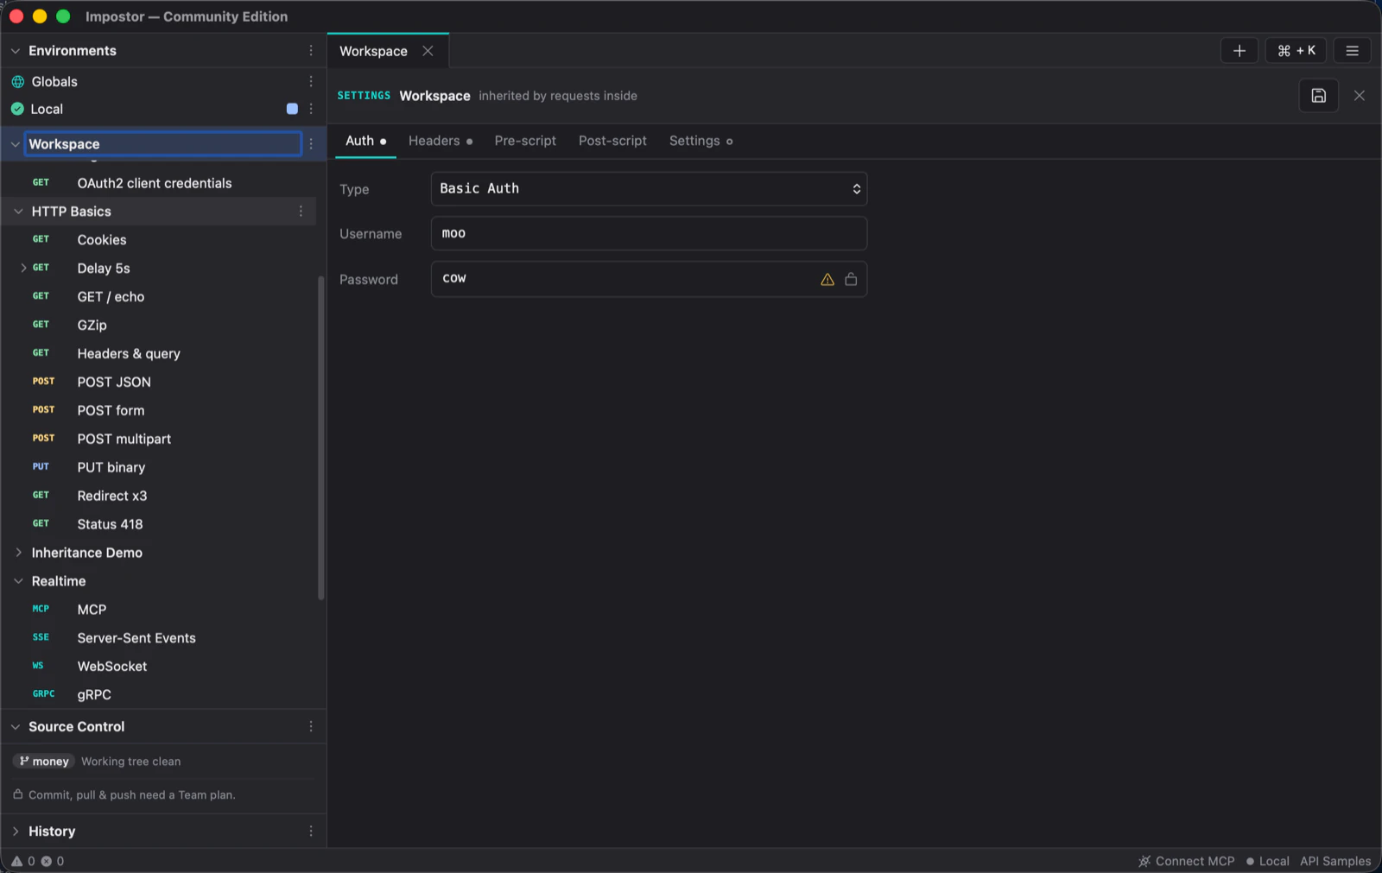Image resolution: width=1382 pixels, height=873 pixels.
Task: Toggle the password lock icon
Action: pyautogui.click(x=851, y=279)
